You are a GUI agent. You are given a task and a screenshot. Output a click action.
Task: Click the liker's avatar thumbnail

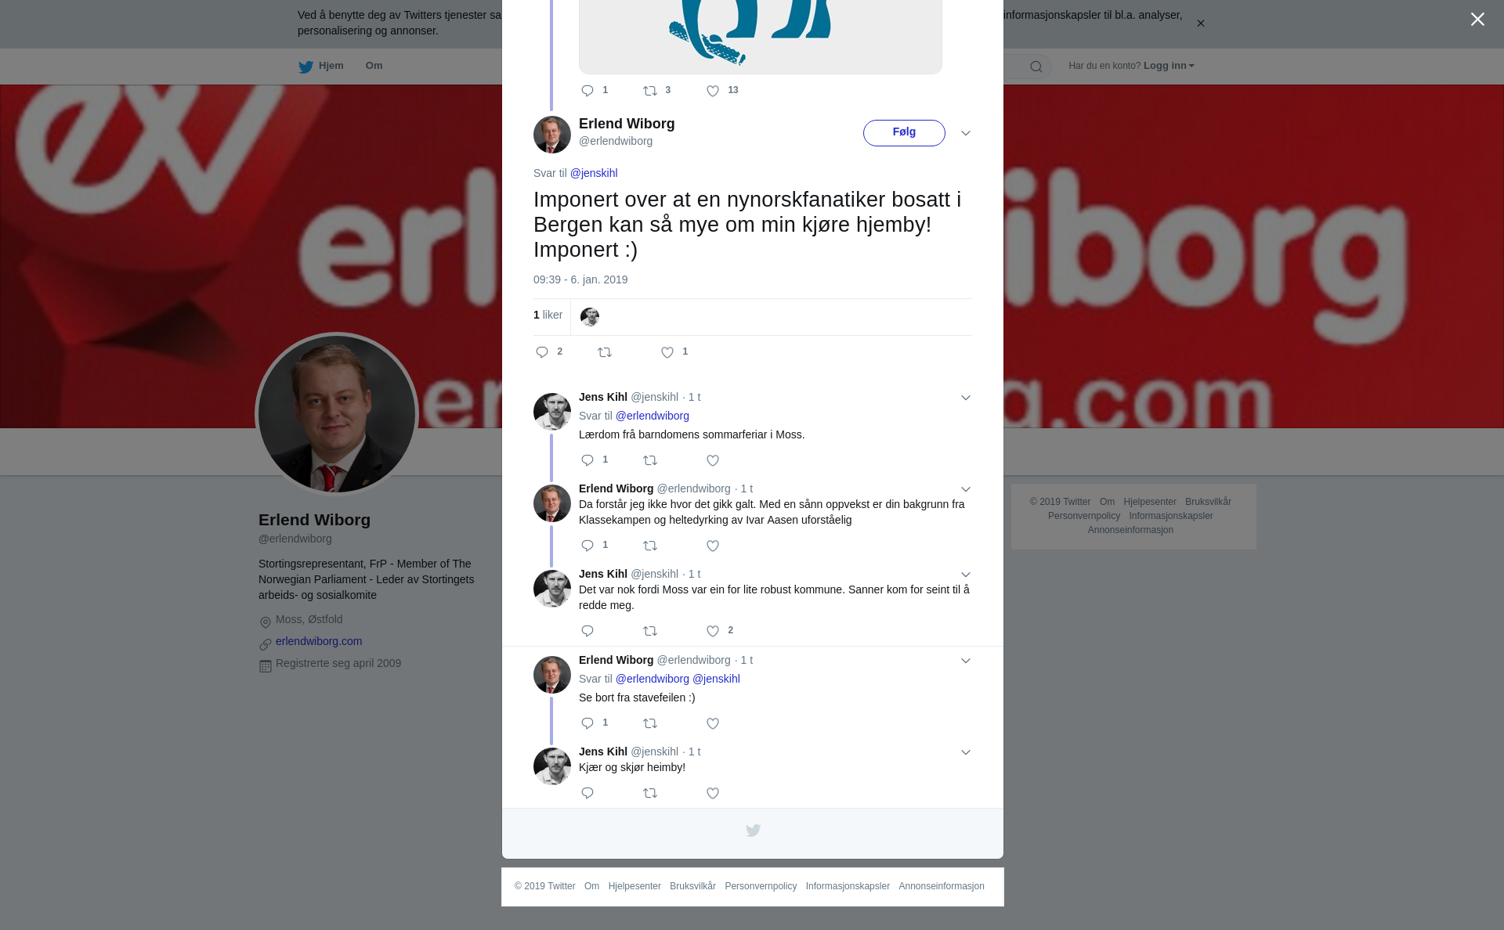590,317
